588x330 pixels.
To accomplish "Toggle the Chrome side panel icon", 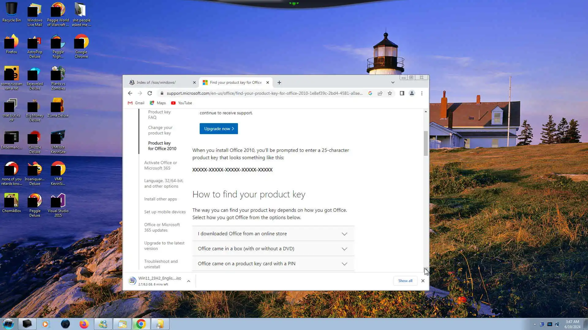I will click(x=402, y=93).
